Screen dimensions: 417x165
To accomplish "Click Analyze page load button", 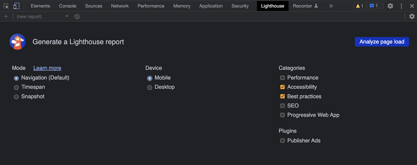I will [x=382, y=42].
